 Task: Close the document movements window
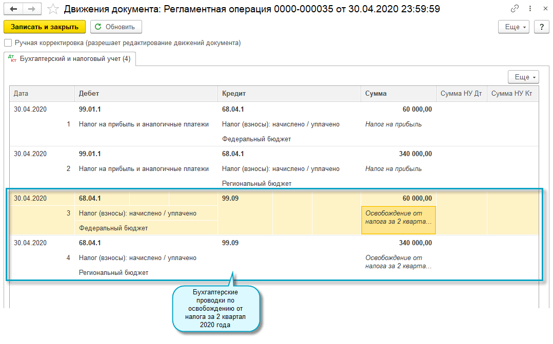tap(545, 9)
